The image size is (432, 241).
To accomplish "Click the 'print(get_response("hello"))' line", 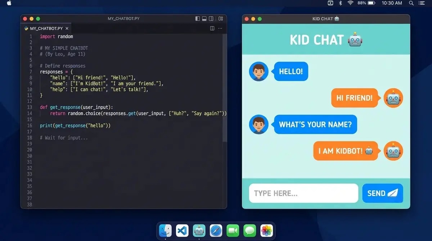I will point(75,126).
